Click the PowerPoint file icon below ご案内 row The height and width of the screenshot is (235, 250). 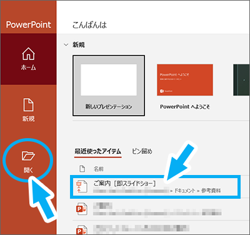(81, 209)
